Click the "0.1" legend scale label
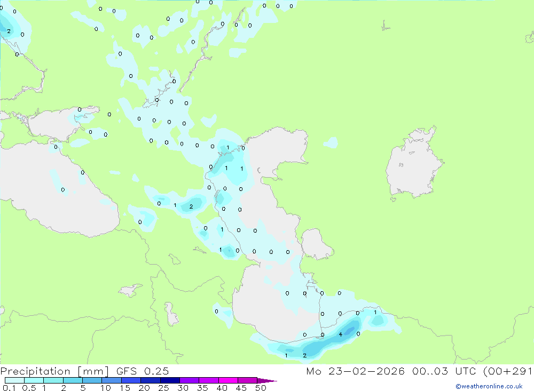 (x=9, y=388)
